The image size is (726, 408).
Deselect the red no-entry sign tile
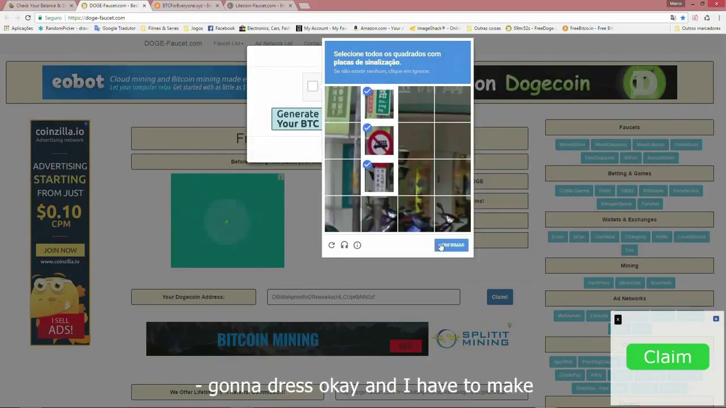379,141
